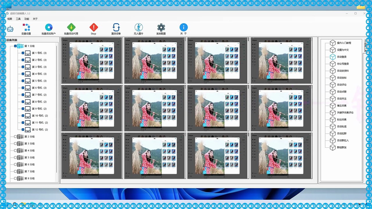Viewport: 372px width, 209px height.
Task: Select the 自动群拉人 cube icon
Action: [333, 140]
